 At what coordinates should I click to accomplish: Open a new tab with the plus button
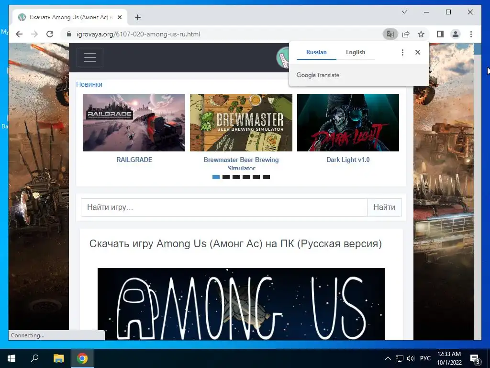(138, 17)
